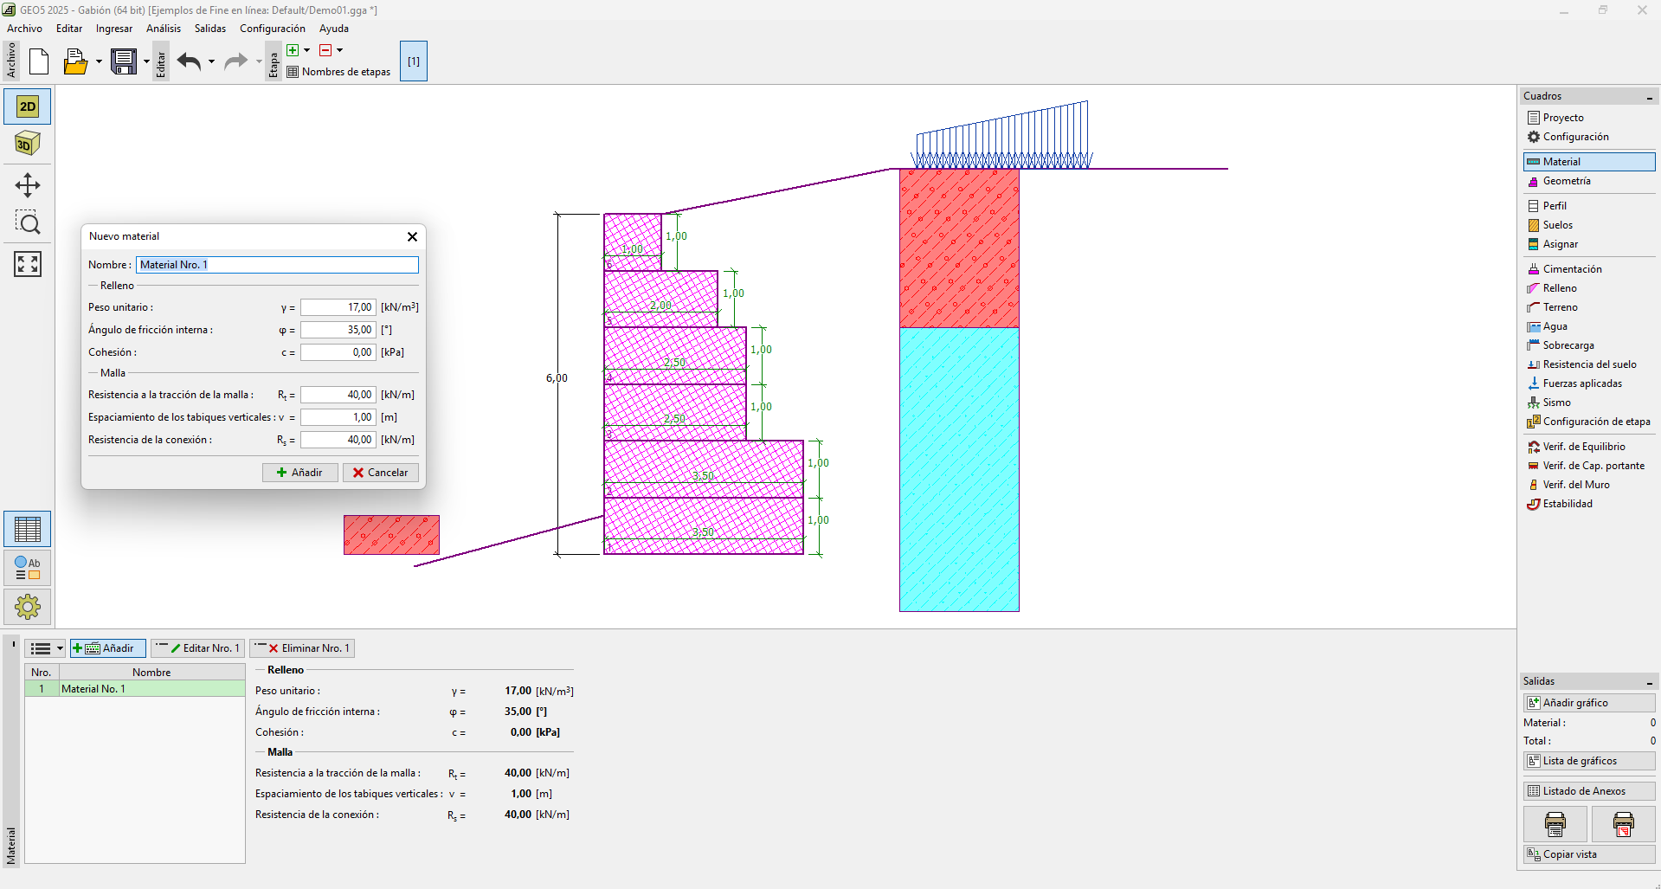Switch to the 3D view mode
Image resolution: width=1661 pixels, height=889 pixels.
pos(28,144)
